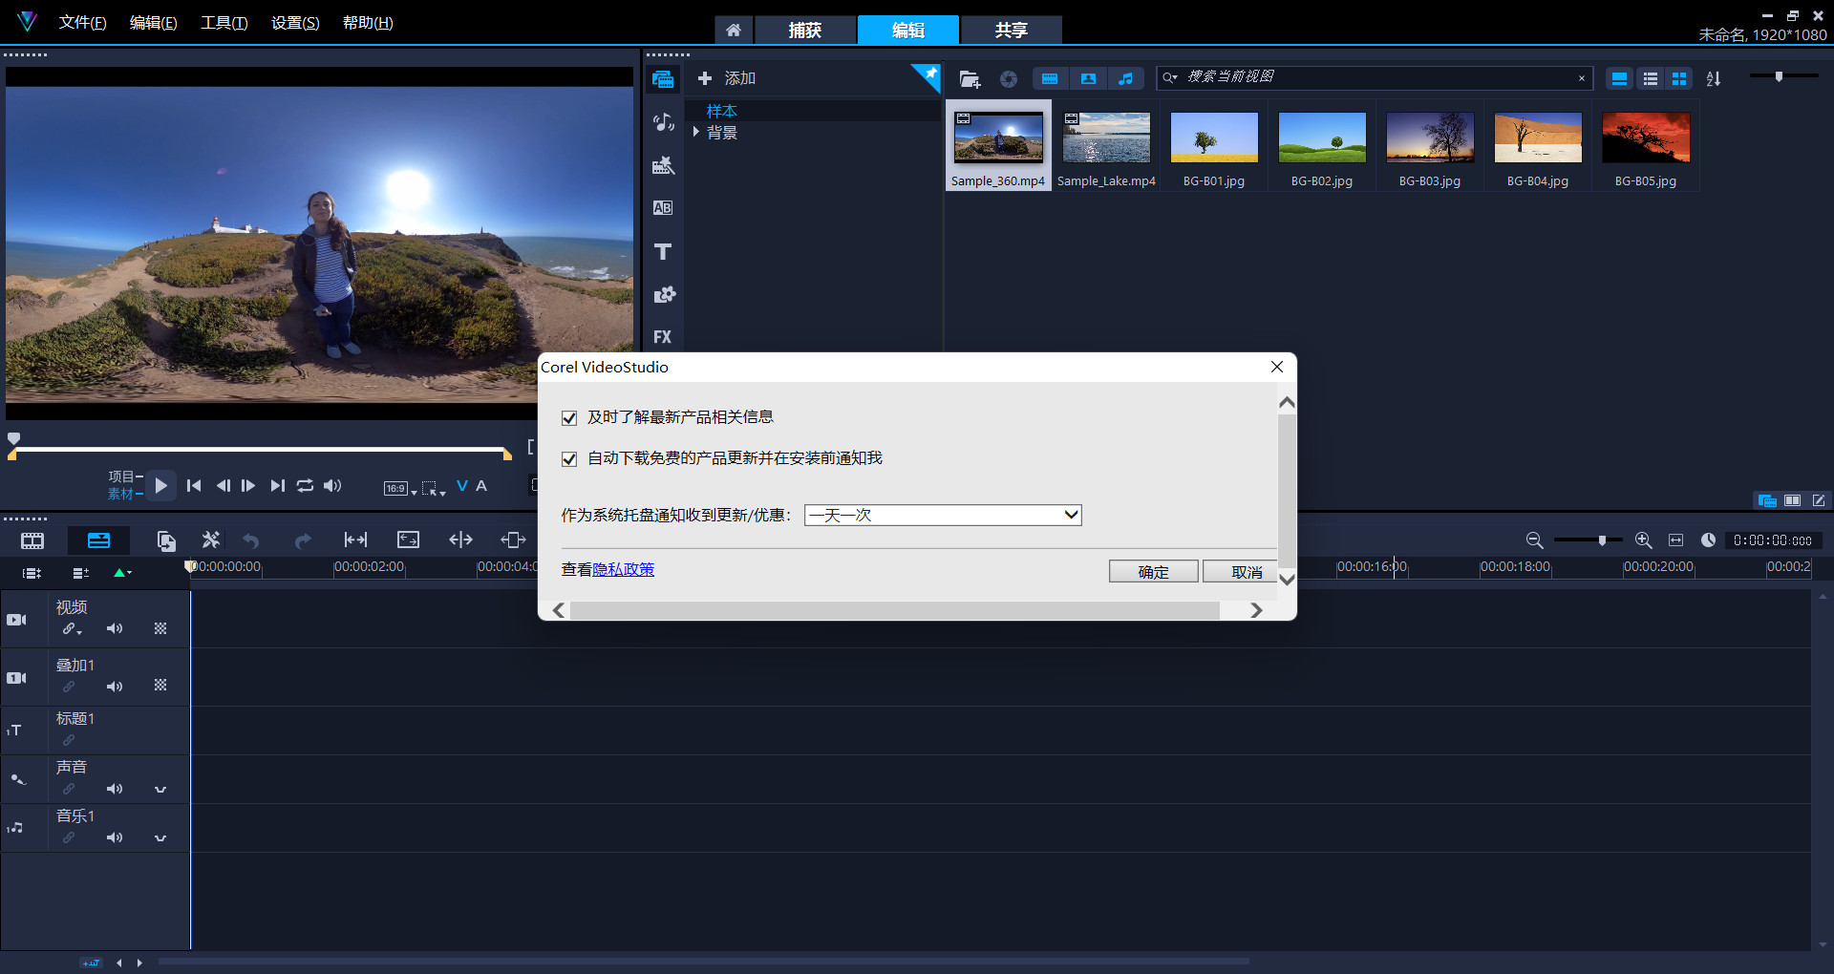Open the 设置(S) menu
Viewport: 1834px width, 974px height.
coord(295,23)
